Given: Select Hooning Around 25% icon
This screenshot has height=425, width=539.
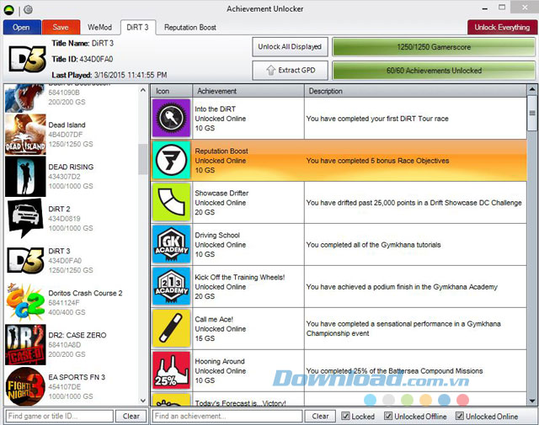Looking at the screenshot, I should 171,370.
